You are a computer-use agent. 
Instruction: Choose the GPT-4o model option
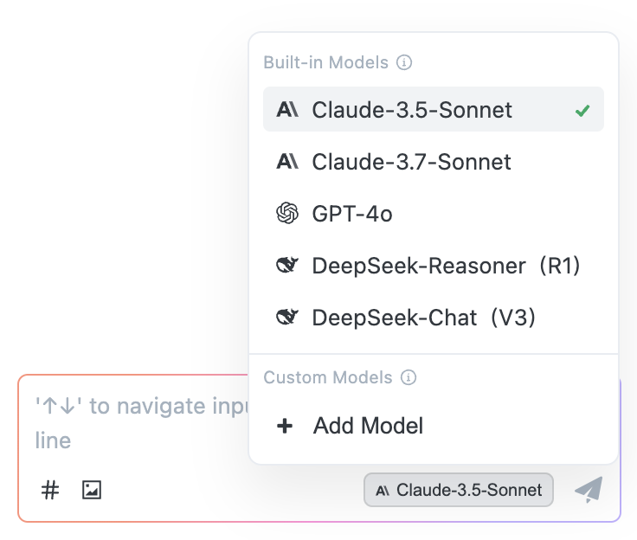[x=352, y=214]
